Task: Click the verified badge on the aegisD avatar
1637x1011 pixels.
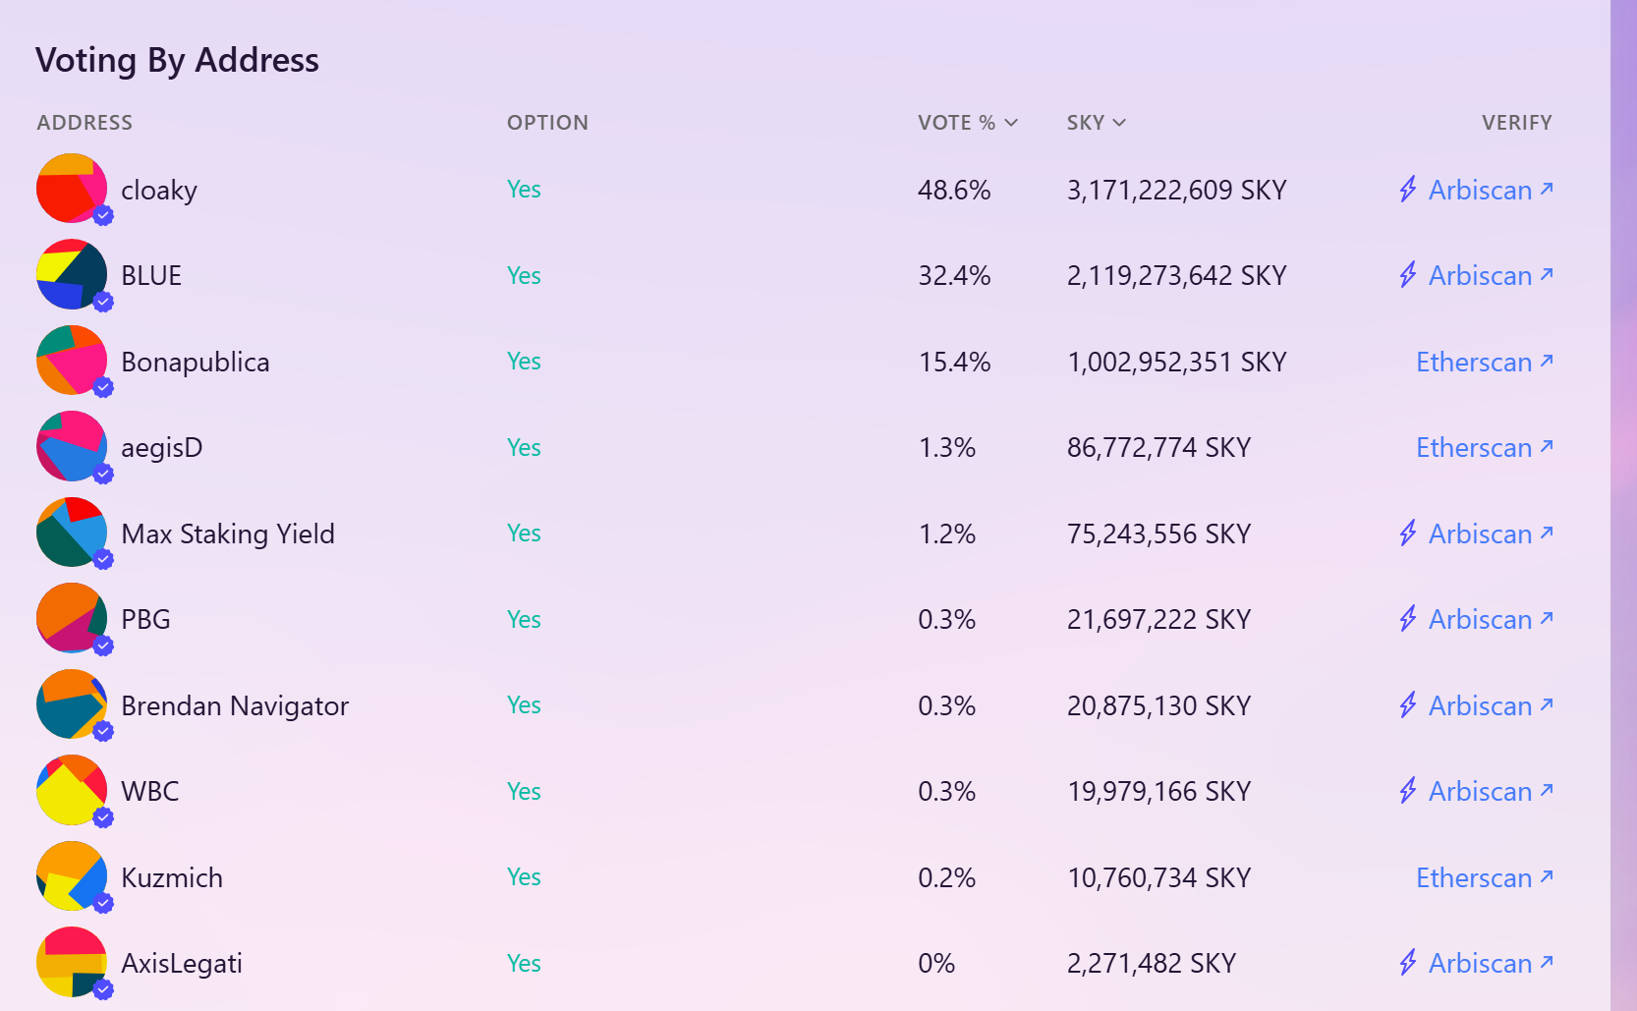Action: pyautogui.click(x=103, y=474)
